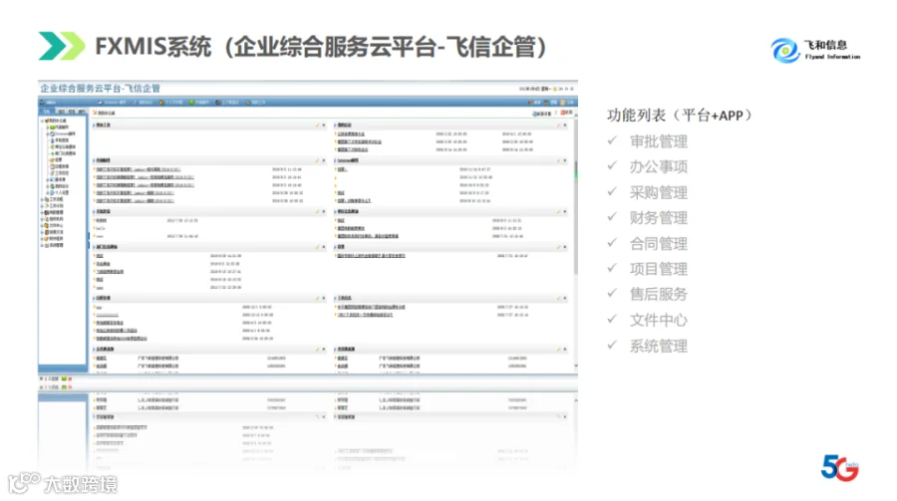Click the 企业综合服务云平台-飞信企管 app header
This screenshot has height=501, width=897.
(100, 88)
